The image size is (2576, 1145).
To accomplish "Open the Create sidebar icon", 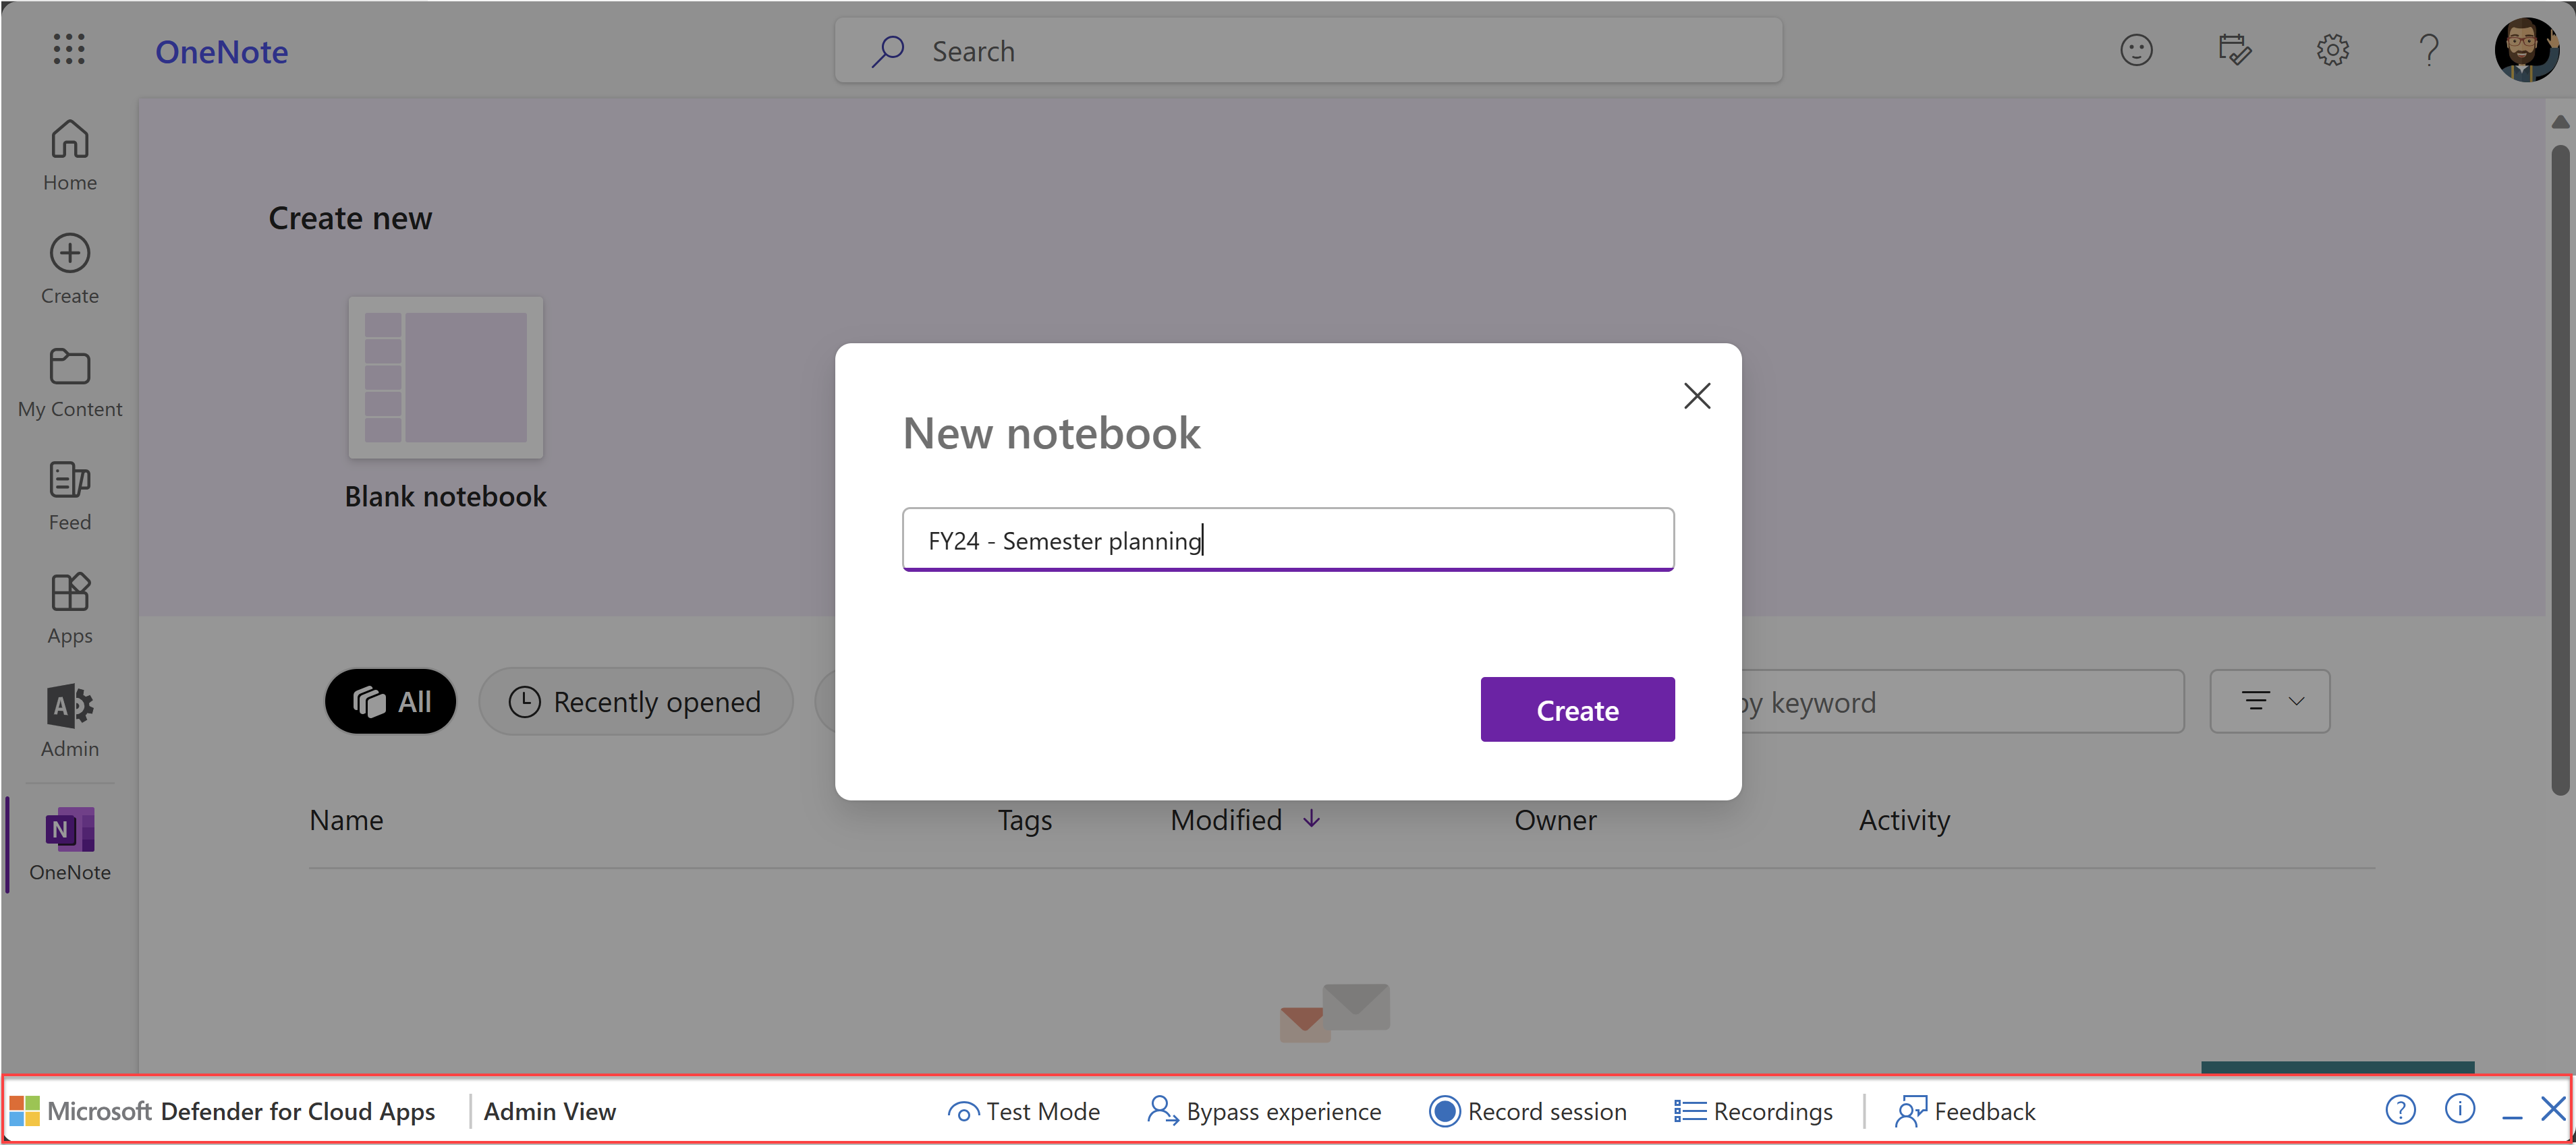I will coord(69,268).
